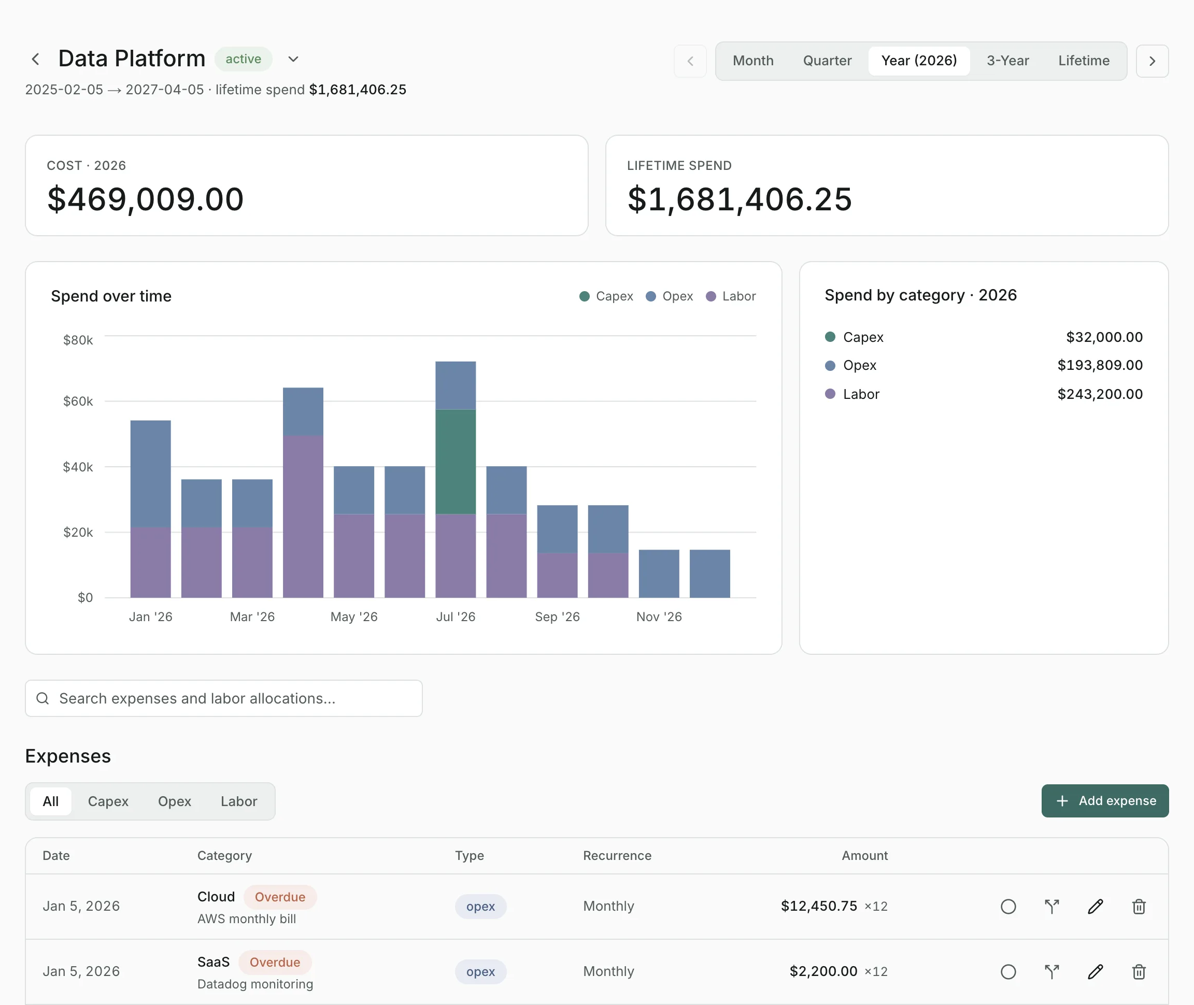Toggle the Opex legend in Spend over time
Screen dimensions: 1194x1005
point(669,296)
